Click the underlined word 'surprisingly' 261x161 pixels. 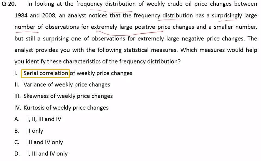pyautogui.click(x=227, y=16)
